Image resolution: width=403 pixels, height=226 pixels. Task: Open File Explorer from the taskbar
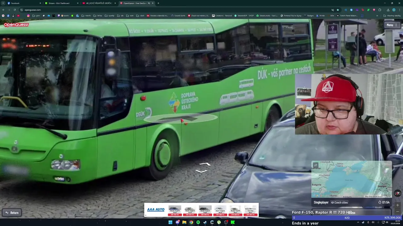coord(184,222)
